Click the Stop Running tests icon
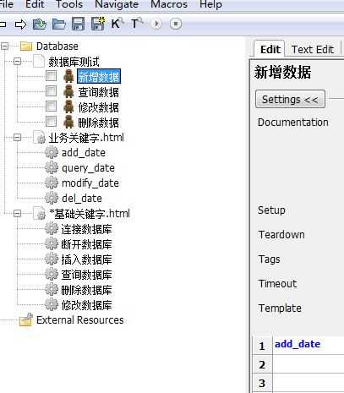344x393 pixels. point(176,24)
